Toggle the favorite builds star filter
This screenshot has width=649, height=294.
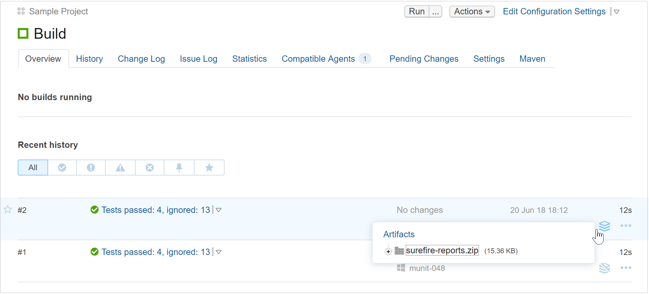click(x=209, y=168)
